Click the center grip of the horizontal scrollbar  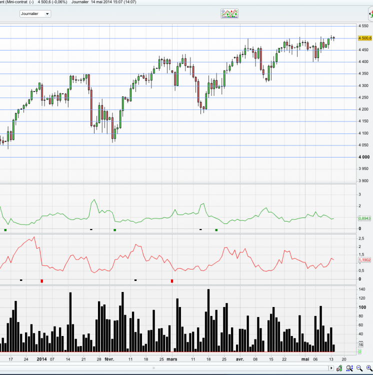point(153,368)
